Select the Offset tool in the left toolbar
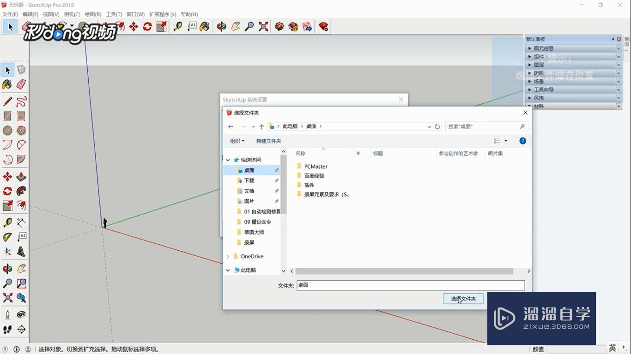631x354 pixels. (21, 206)
